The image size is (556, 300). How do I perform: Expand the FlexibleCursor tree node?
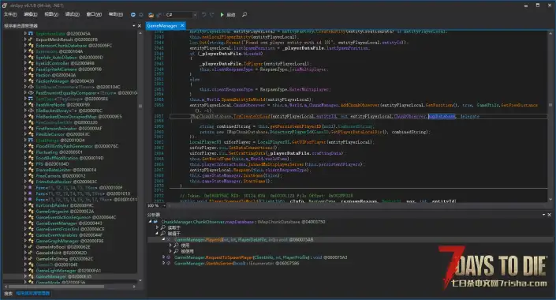pyautogui.click(x=25, y=134)
